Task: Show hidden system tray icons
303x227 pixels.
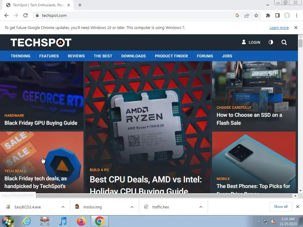Action: click(259, 221)
